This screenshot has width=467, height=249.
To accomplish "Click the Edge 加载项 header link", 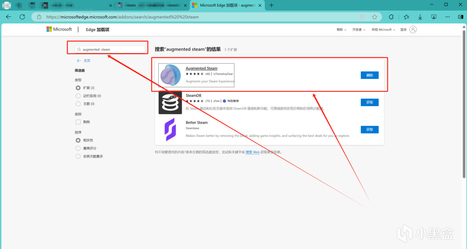I will 97,30.
